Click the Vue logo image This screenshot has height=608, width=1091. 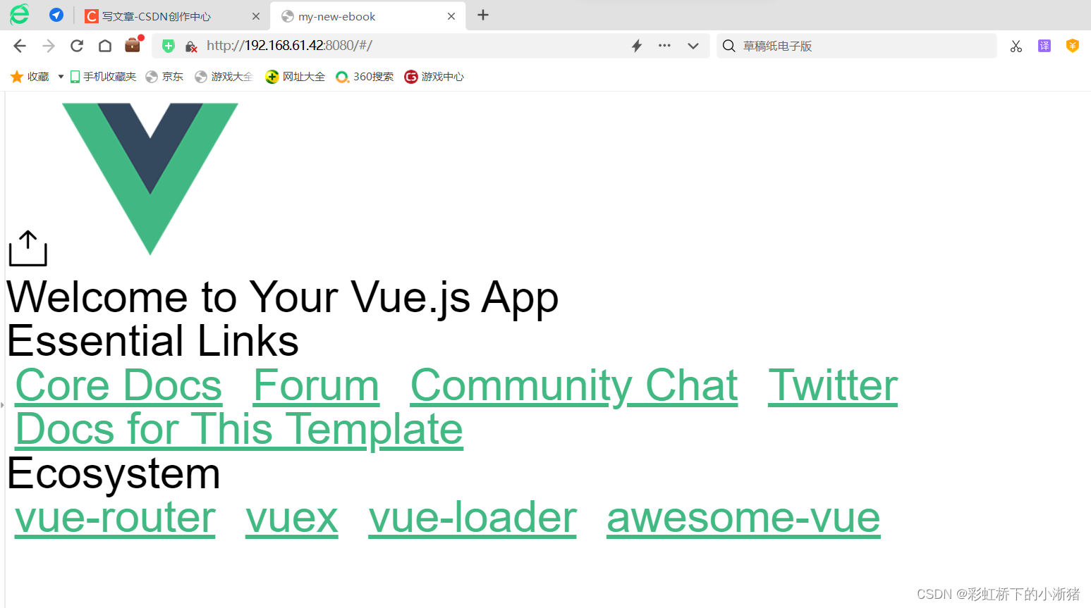tap(150, 178)
